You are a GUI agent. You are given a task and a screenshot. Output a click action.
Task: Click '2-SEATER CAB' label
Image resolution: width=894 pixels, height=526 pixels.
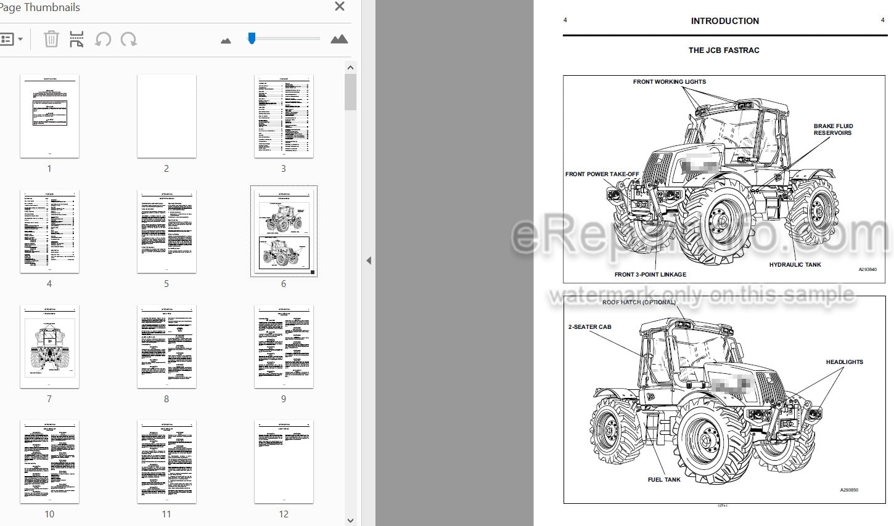(x=589, y=327)
